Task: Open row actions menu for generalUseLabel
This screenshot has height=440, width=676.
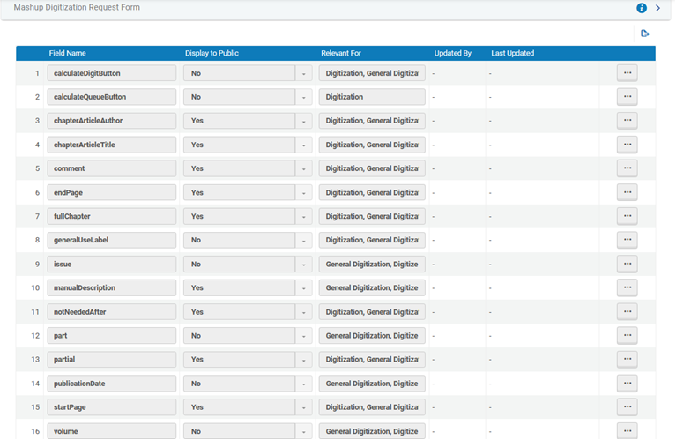Action: [628, 240]
